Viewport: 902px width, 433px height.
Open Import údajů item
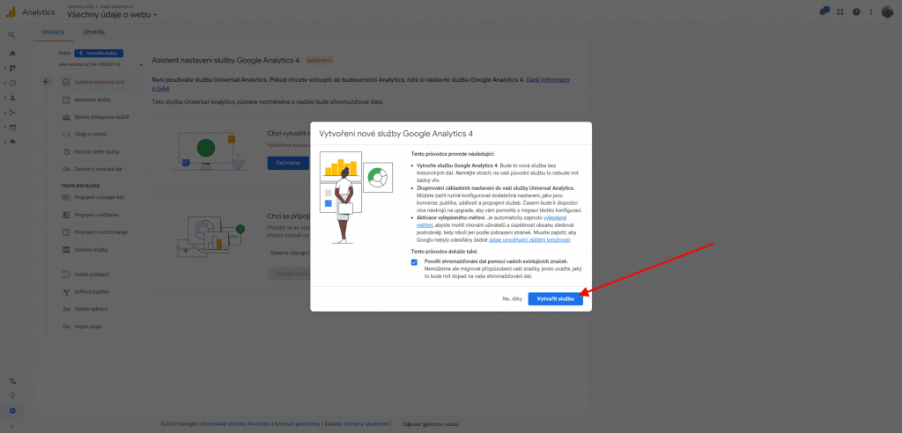[88, 327]
